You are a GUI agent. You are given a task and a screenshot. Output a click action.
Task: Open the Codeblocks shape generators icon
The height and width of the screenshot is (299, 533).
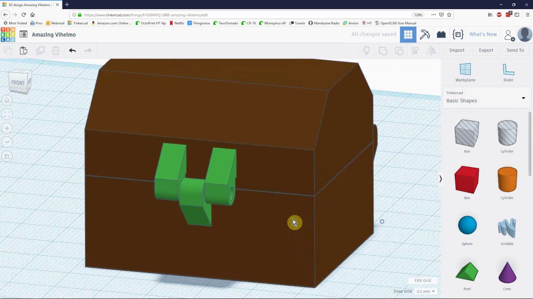[458, 34]
